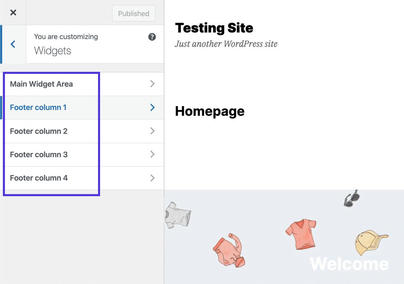Select the blue chevron on Footer column 1
The width and height of the screenshot is (404, 284).
pos(153,108)
